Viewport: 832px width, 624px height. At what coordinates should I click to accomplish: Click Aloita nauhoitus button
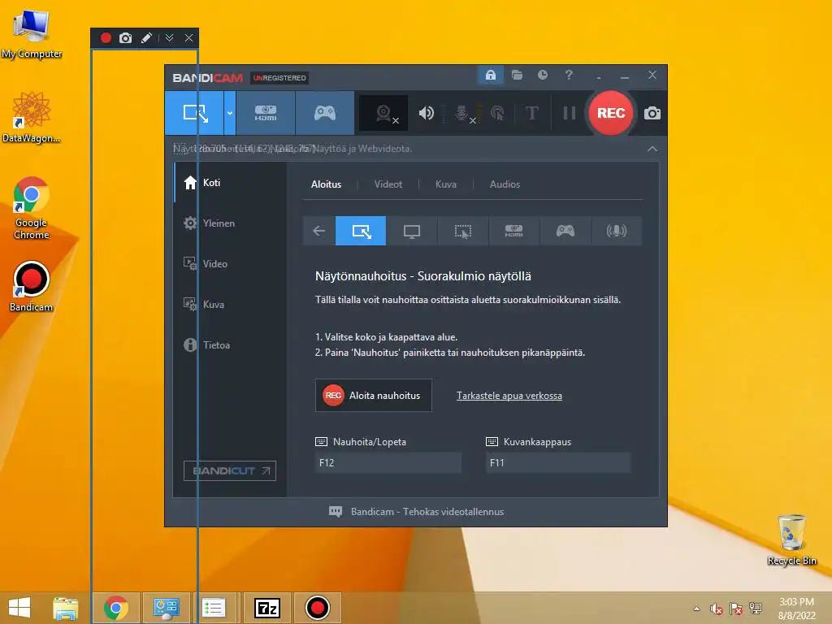click(374, 396)
